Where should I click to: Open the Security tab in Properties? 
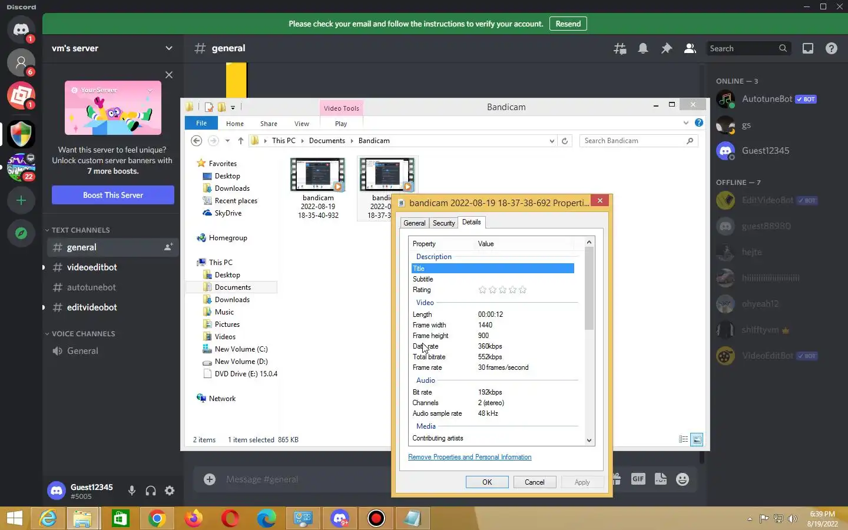(x=443, y=223)
